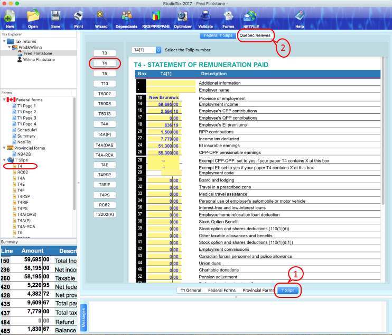
Task: Collapse the Federal forms tree node
Action: click(4, 99)
